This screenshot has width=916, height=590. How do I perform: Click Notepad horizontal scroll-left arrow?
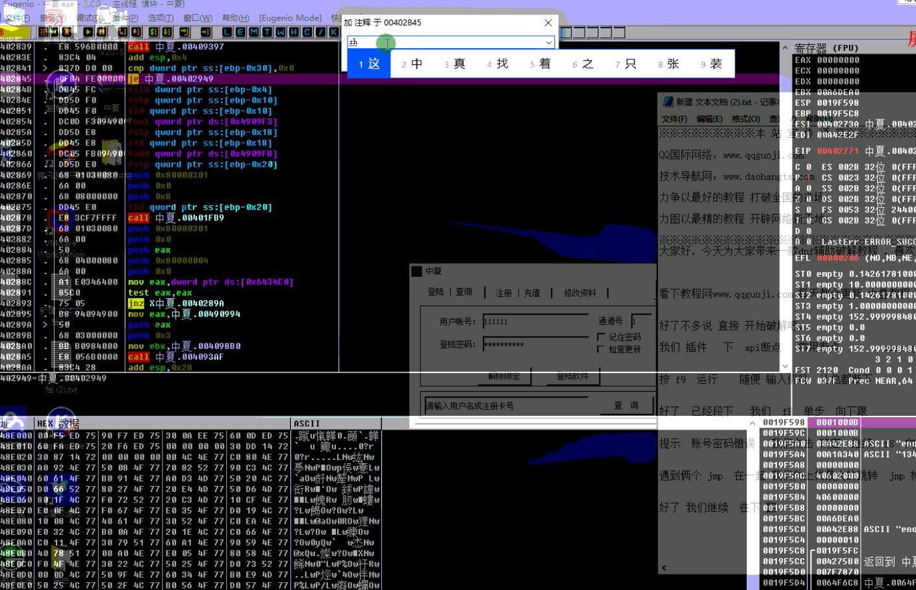[x=664, y=568]
